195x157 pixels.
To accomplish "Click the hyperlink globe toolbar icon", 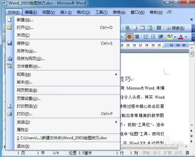I will [128, 28].
